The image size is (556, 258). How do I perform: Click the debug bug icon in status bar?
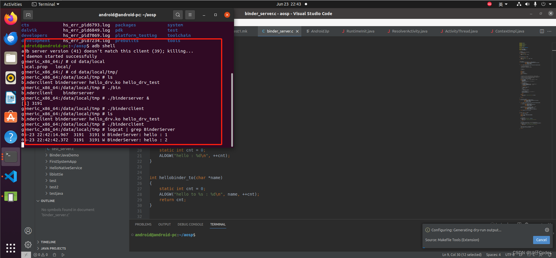tap(54, 255)
